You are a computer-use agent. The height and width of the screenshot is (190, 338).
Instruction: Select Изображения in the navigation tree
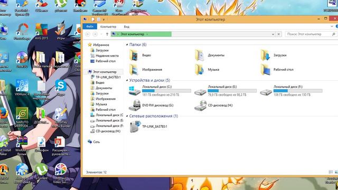click(x=103, y=99)
